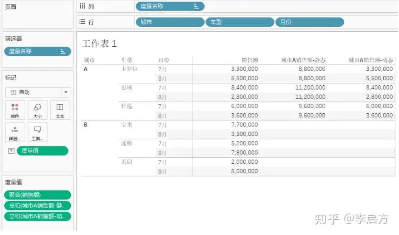The height and width of the screenshot is (235, 399).
Task: Click the 8,400,000 cell in 销售额 column
Action: tap(244, 87)
